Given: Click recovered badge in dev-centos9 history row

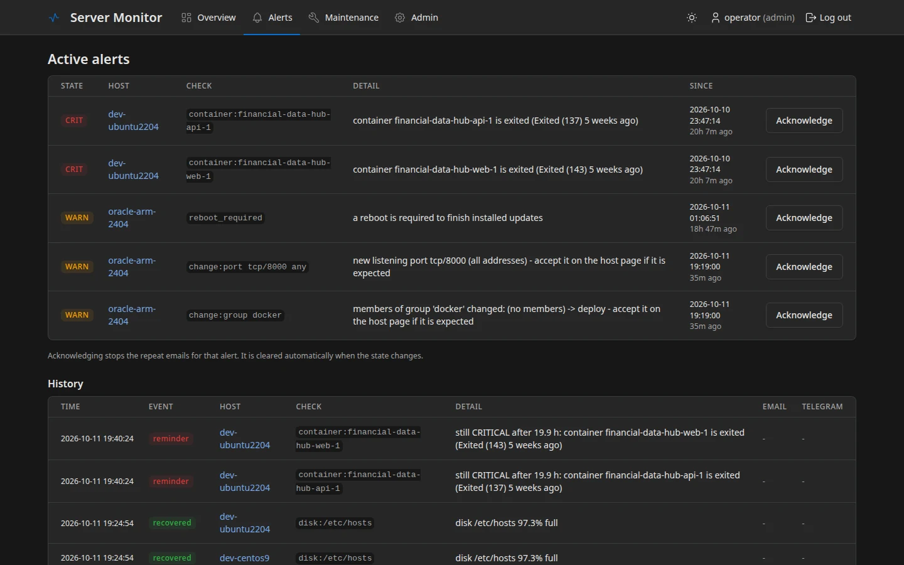Looking at the screenshot, I should pyautogui.click(x=172, y=558).
